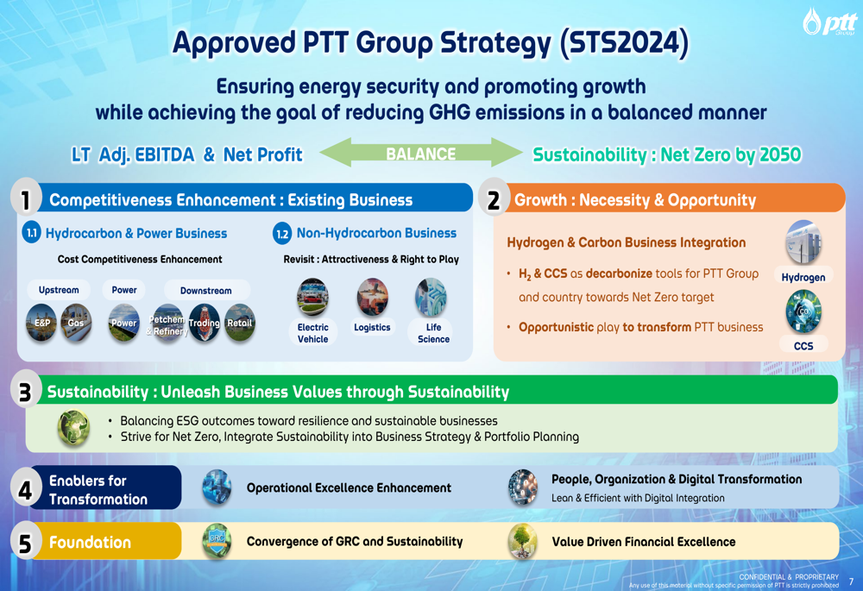
Task: Click the Power label pill above the image
Action: (123, 290)
